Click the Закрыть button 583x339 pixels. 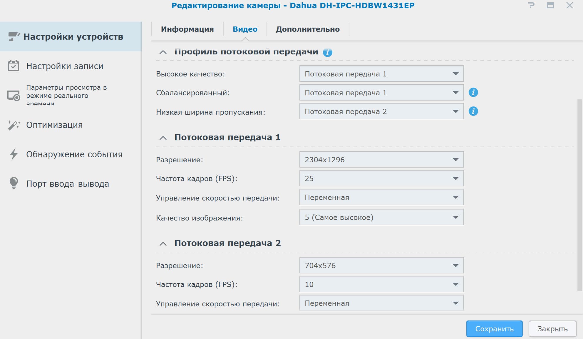552,329
